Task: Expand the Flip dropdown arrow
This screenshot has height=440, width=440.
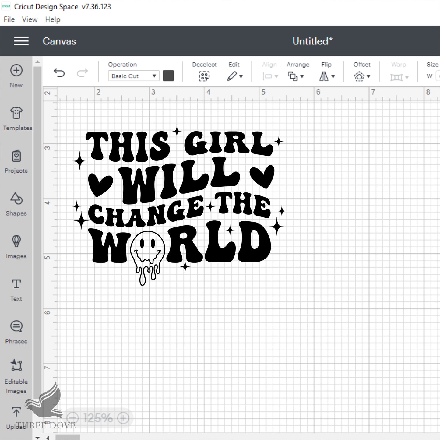Action: click(333, 77)
